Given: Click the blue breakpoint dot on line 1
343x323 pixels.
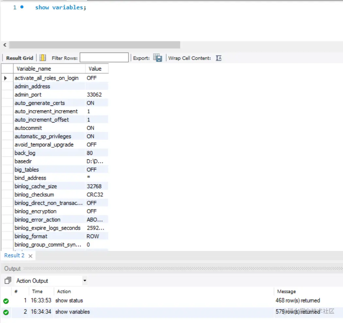Looking at the screenshot, I should (22, 7).
